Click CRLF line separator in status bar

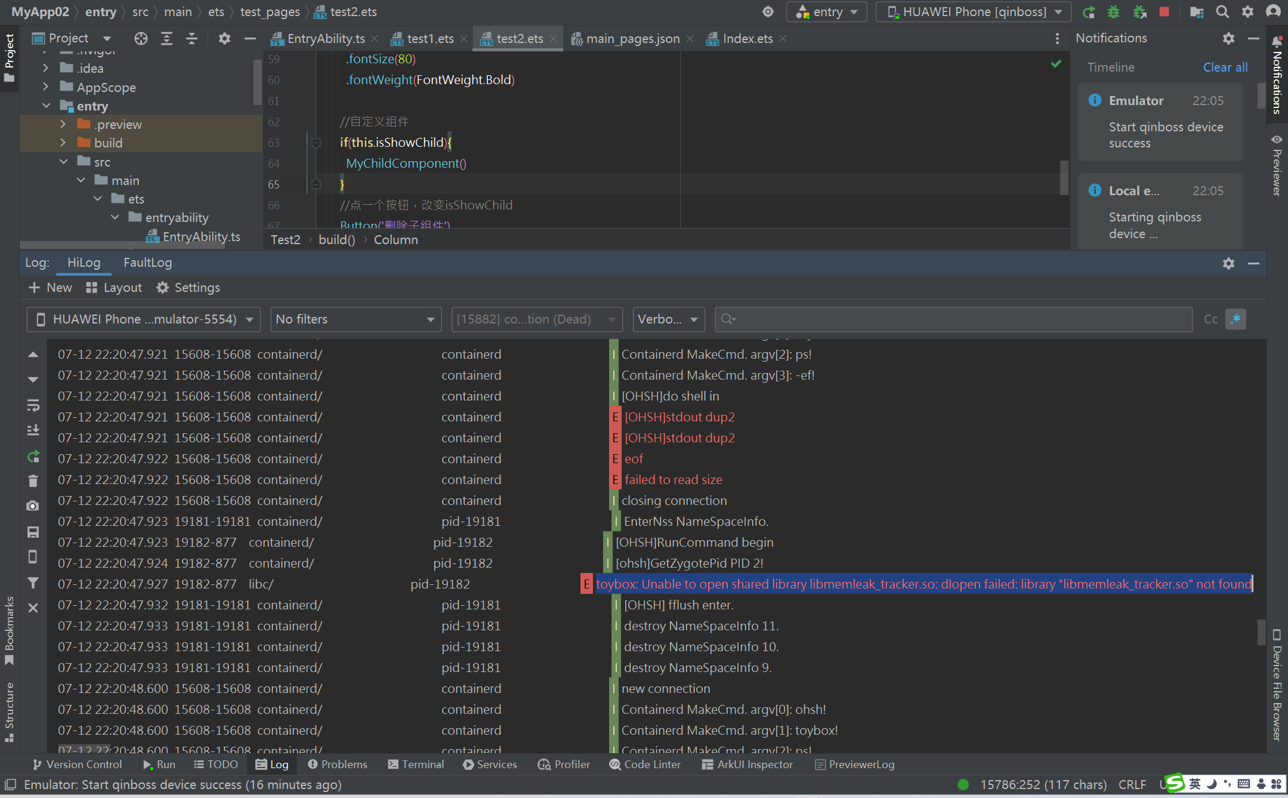click(x=1132, y=785)
